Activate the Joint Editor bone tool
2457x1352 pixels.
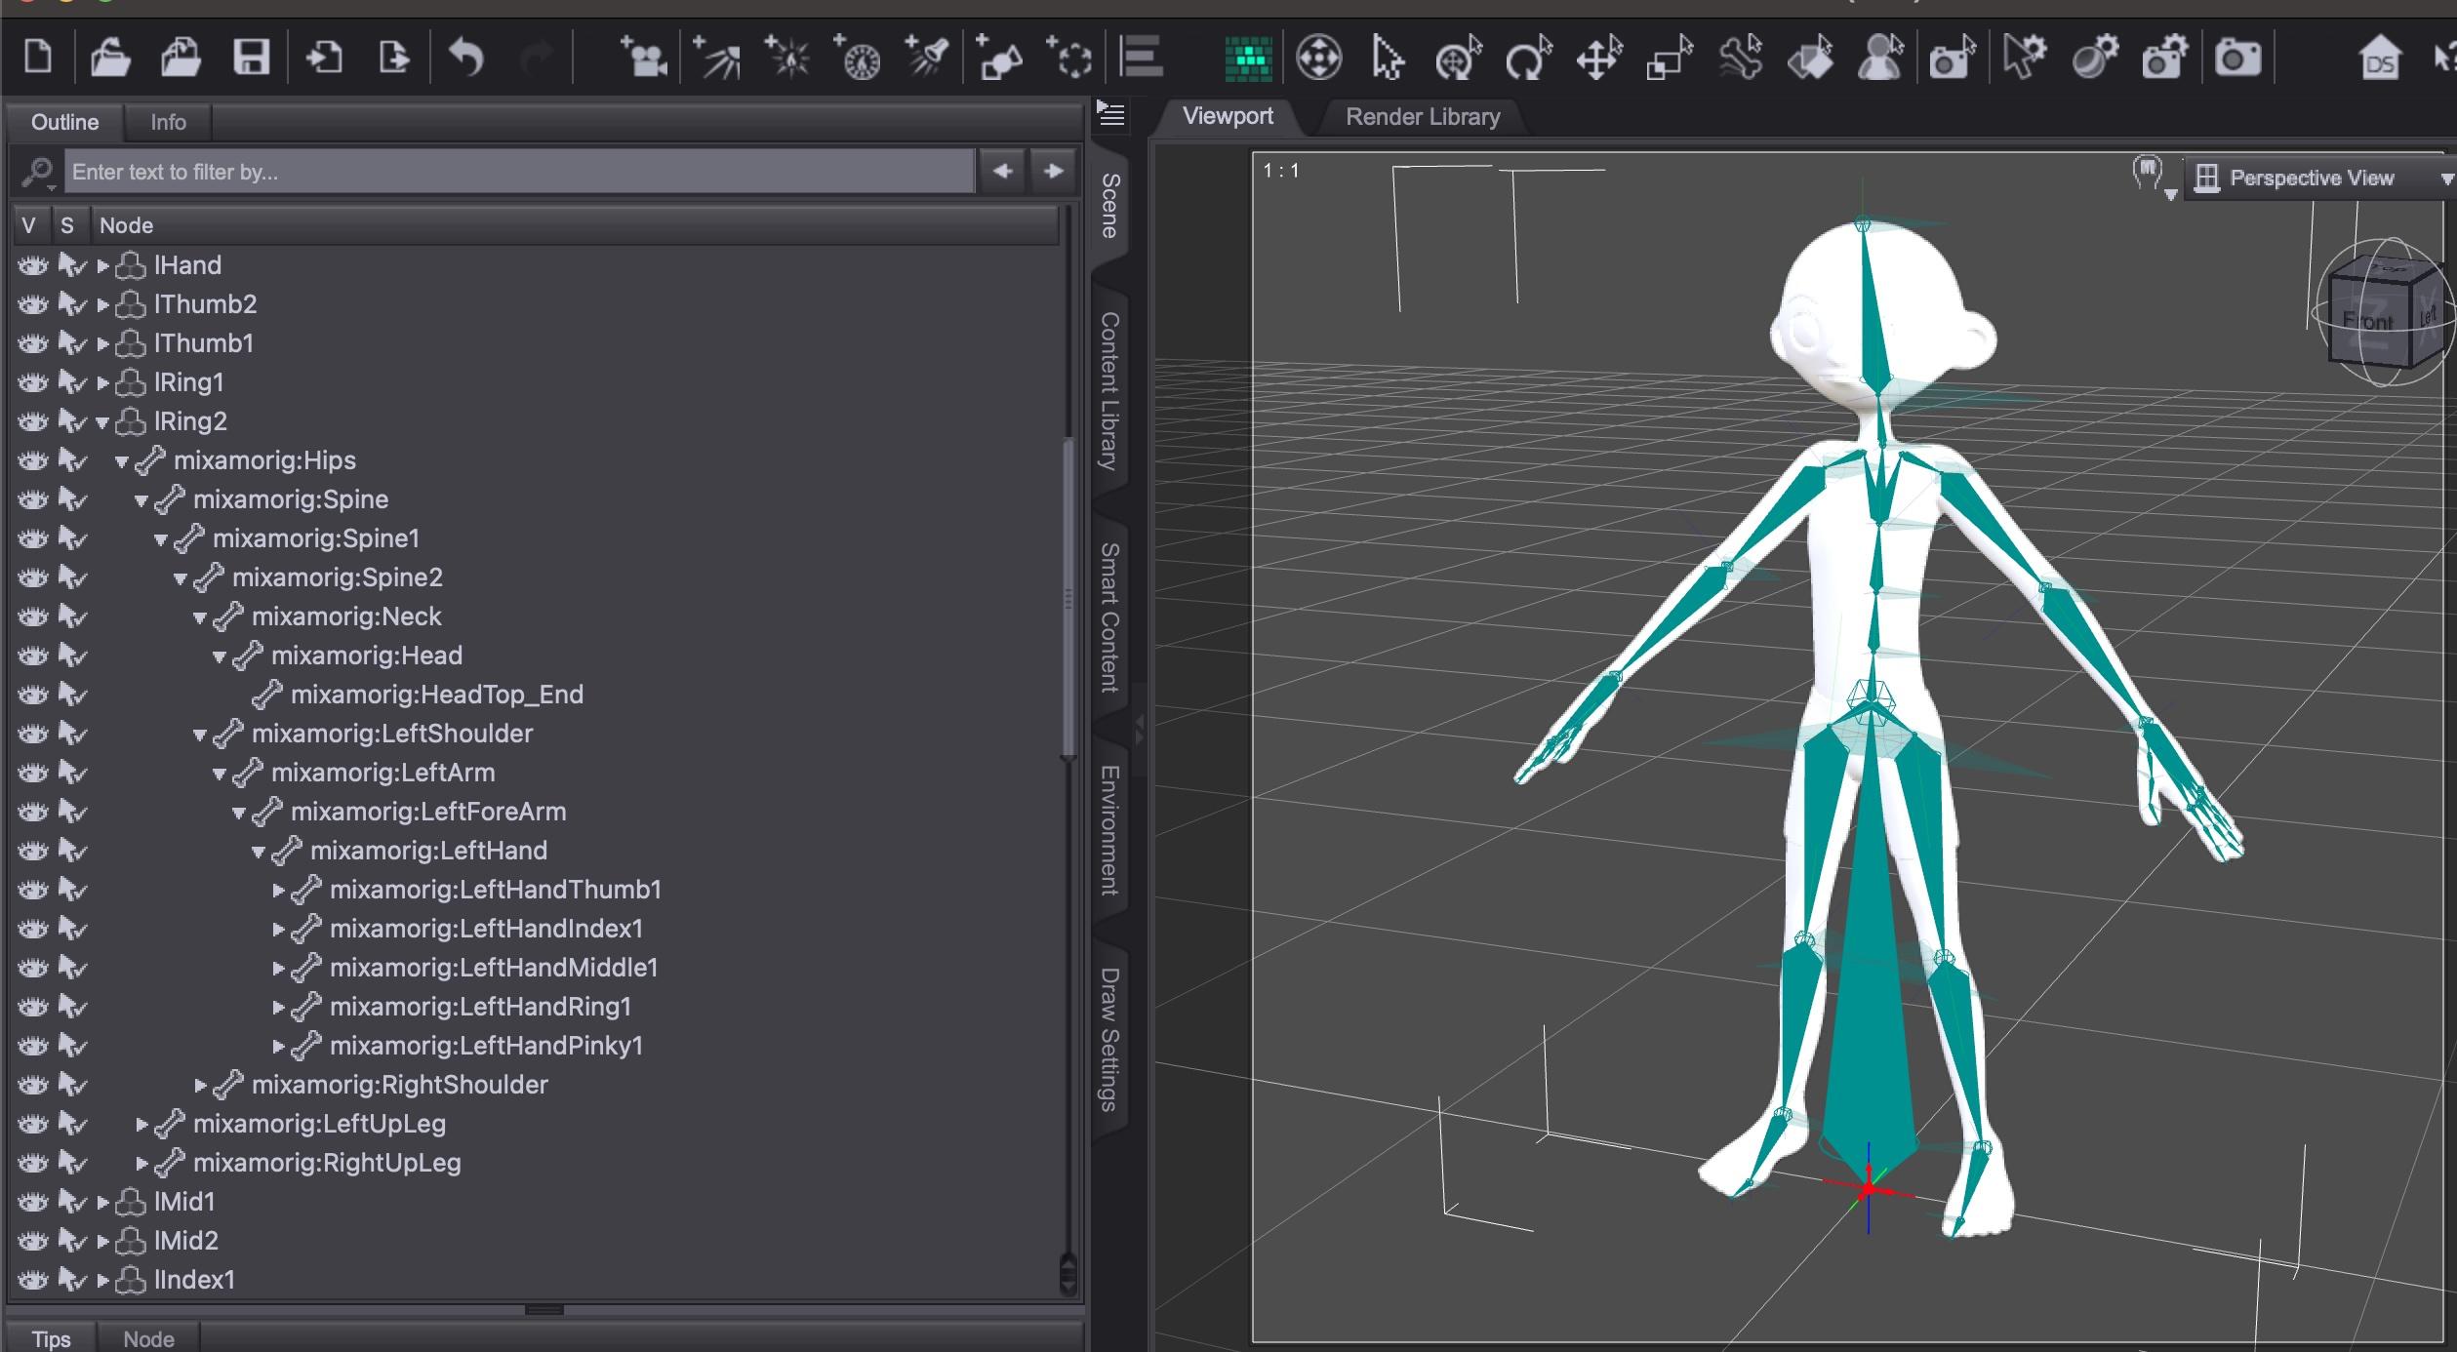click(x=1741, y=58)
